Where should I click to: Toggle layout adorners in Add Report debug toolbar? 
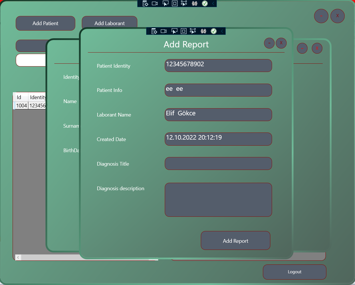pyautogui.click(x=184, y=31)
